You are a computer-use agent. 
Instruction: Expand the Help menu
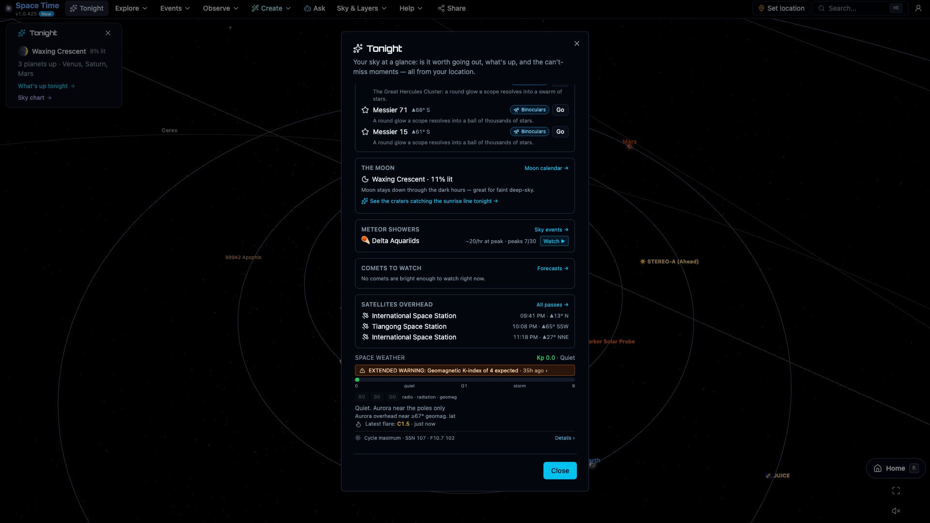point(411,8)
